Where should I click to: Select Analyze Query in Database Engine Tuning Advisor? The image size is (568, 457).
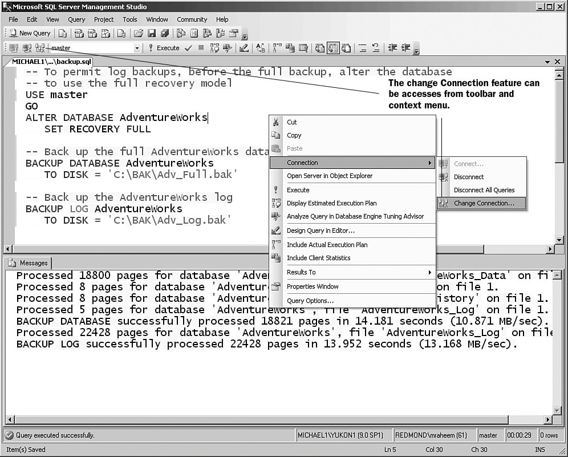[x=352, y=216]
